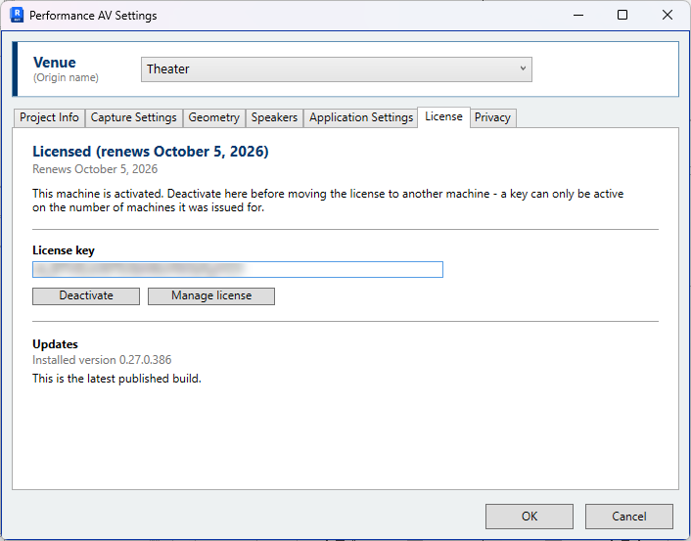Click into the License key field

[x=238, y=270]
